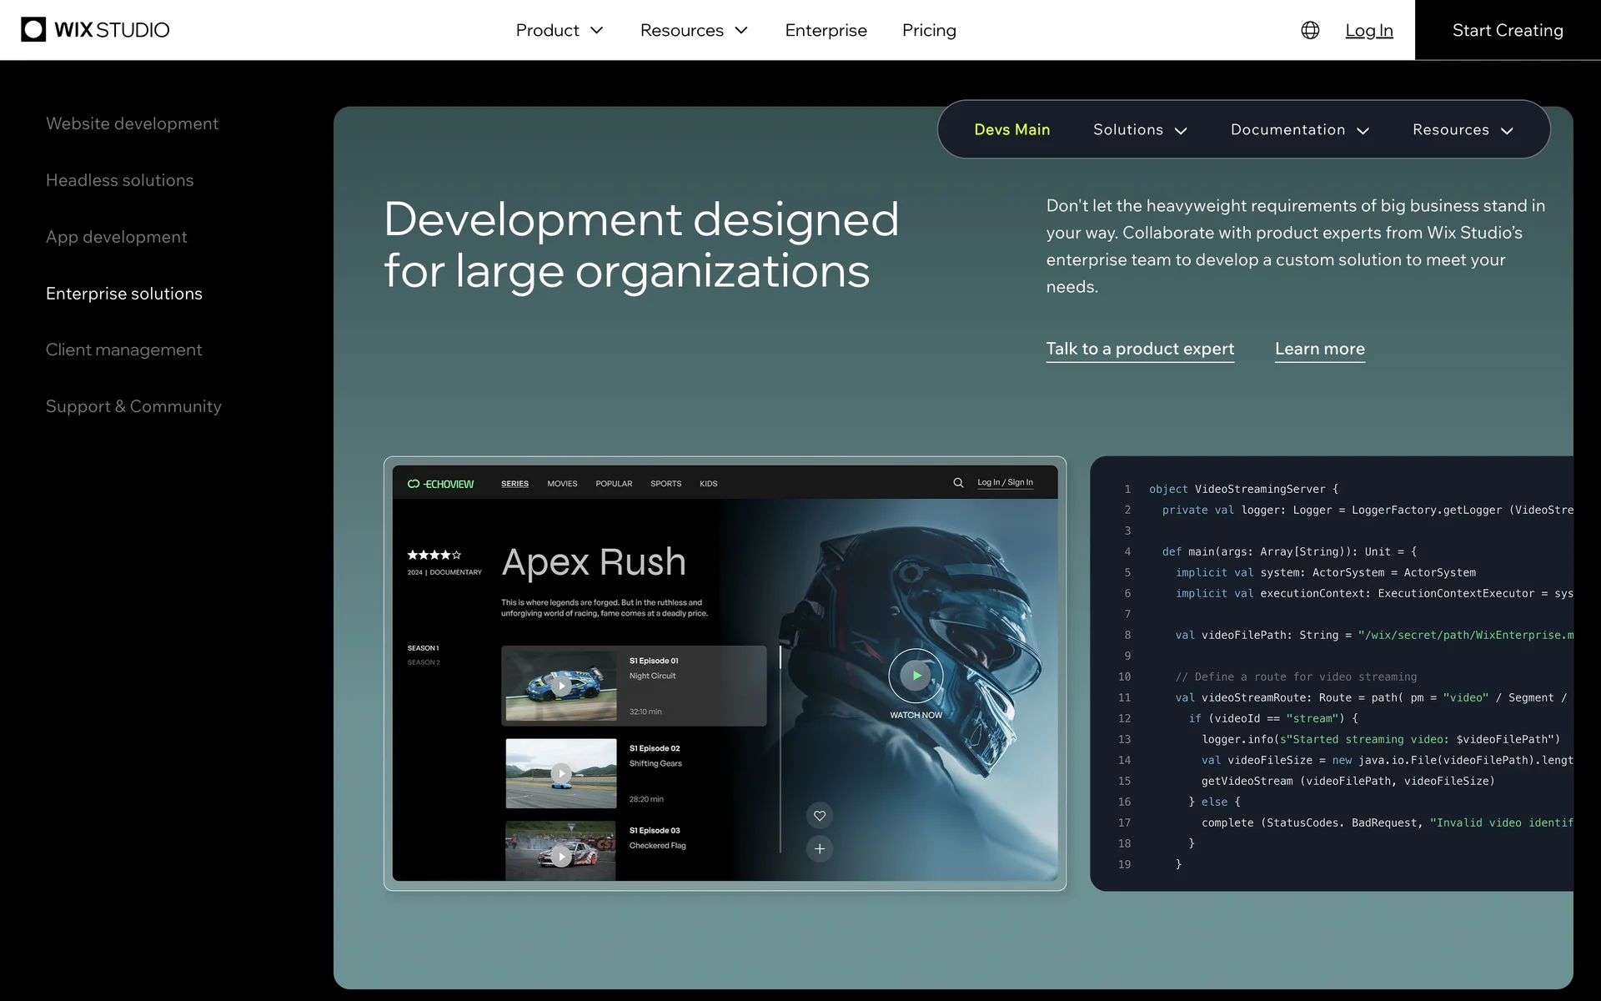Screen dimensions: 1601x1001
Task: Open the language globe selector
Action: (1310, 30)
